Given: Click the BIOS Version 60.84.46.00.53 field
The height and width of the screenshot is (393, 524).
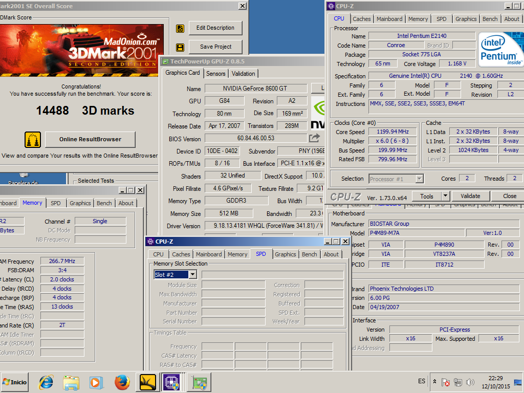Looking at the screenshot, I should click(x=256, y=138).
